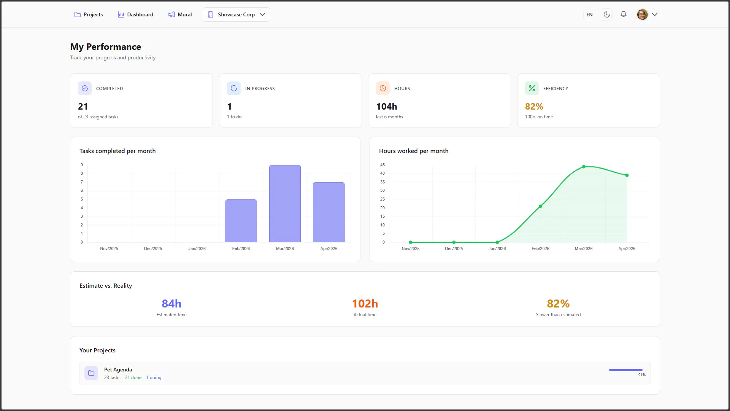Click the 'My Performance' page title
The width and height of the screenshot is (730, 411).
tap(106, 47)
